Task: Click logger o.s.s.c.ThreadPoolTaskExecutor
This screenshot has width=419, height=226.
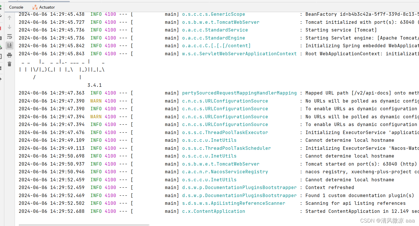Action: (x=225, y=132)
